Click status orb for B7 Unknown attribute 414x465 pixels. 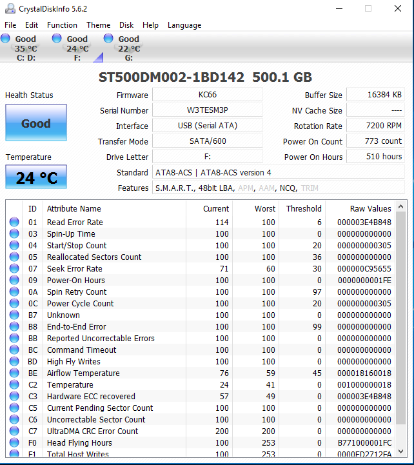pos(14,315)
